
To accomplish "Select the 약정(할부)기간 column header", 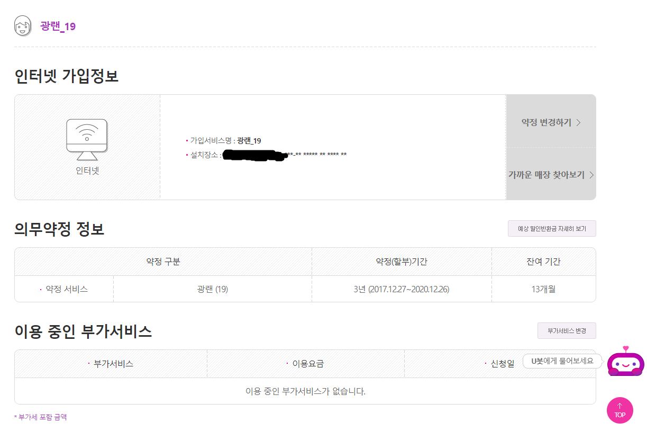I will (x=402, y=262).
